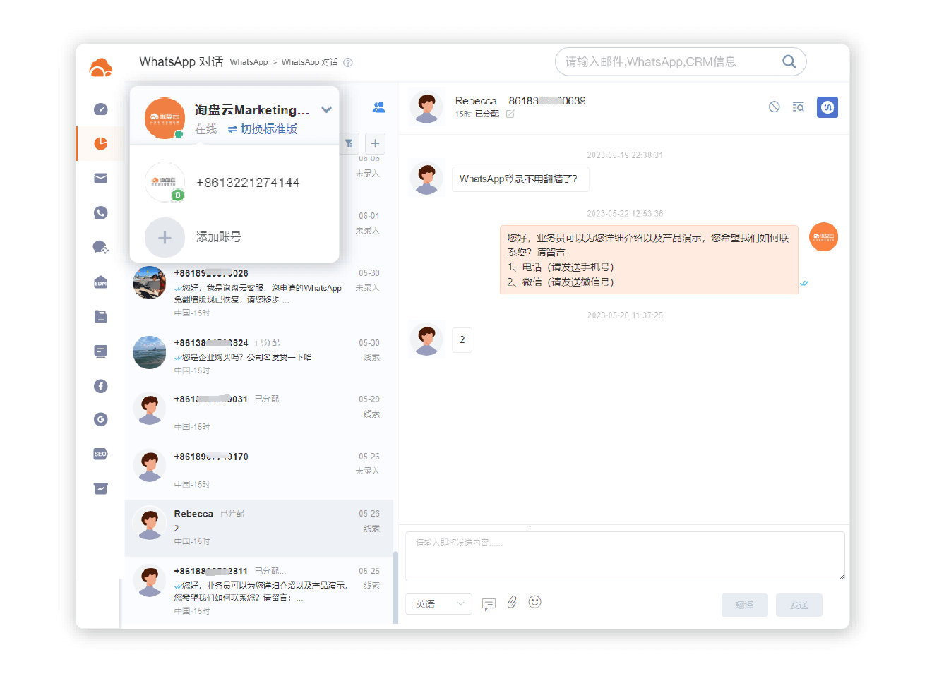Focus the top search field

click(x=681, y=62)
